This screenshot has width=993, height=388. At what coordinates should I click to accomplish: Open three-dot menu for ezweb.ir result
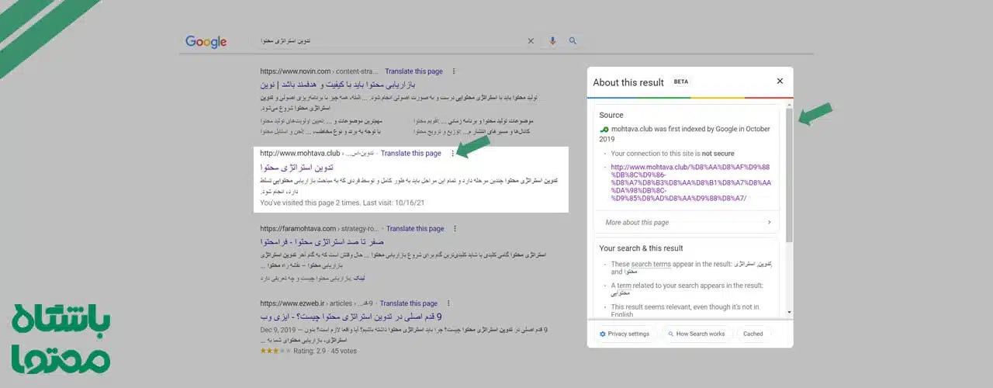tap(448, 303)
